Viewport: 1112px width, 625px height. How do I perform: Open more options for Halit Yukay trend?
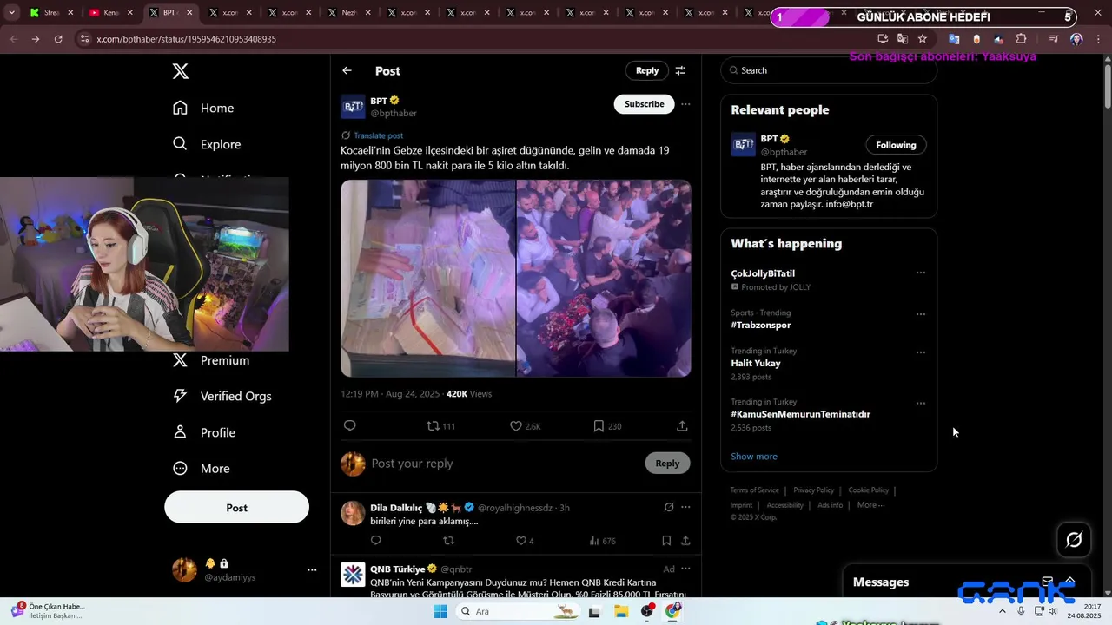coord(921,352)
